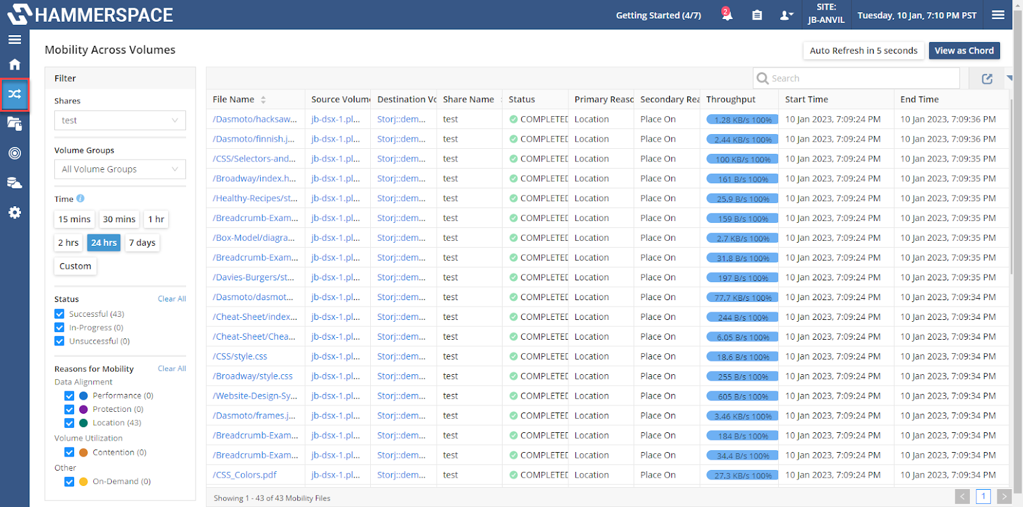Image resolution: width=1023 pixels, height=507 pixels.
Task: Select the 24 hrs time range
Action: (104, 243)
